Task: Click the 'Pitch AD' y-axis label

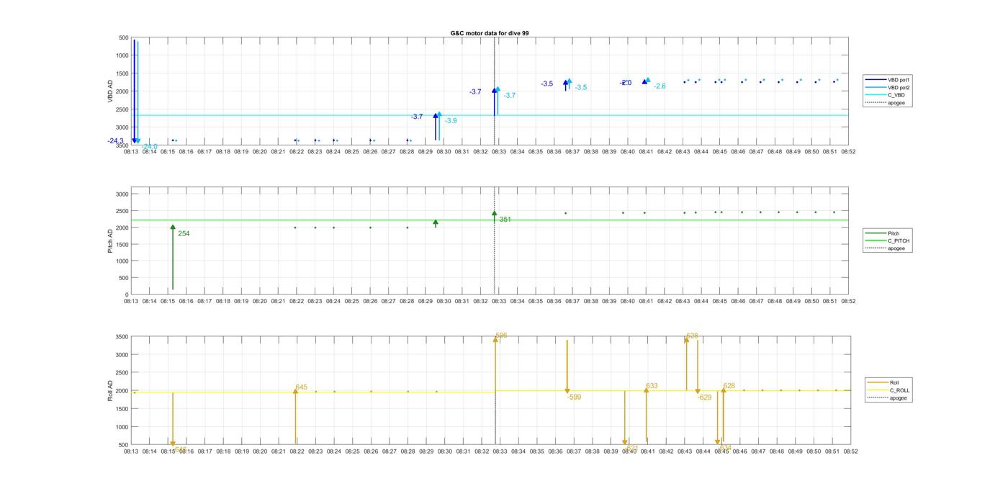Action: (111, 240)
